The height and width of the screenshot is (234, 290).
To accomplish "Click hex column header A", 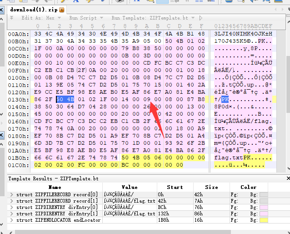I will pyautogui.click(x=147, y=26).
